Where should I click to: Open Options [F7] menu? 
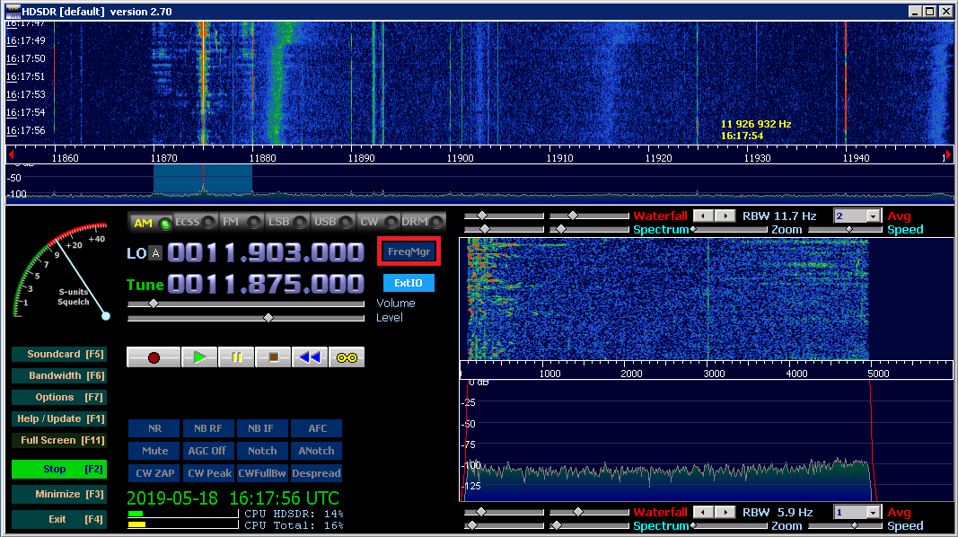point(59,397)
